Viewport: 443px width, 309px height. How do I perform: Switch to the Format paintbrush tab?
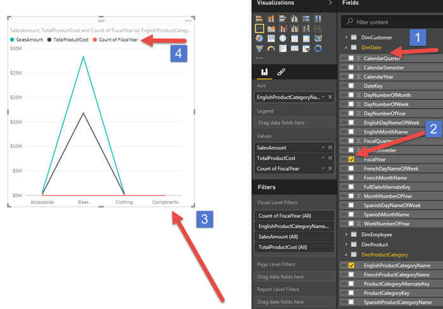281,72
